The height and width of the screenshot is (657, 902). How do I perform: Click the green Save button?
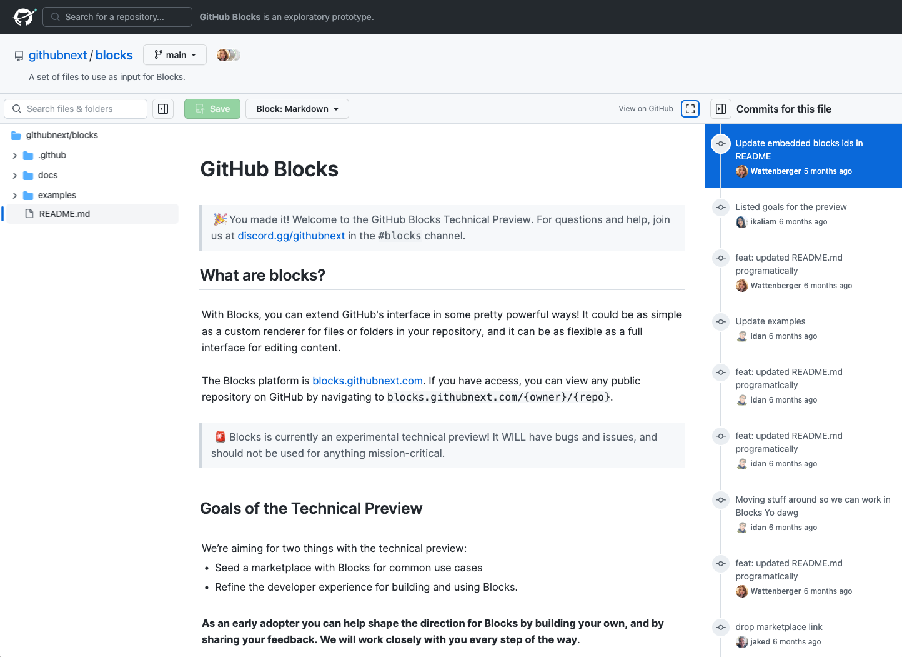click(x=212, y=109)
